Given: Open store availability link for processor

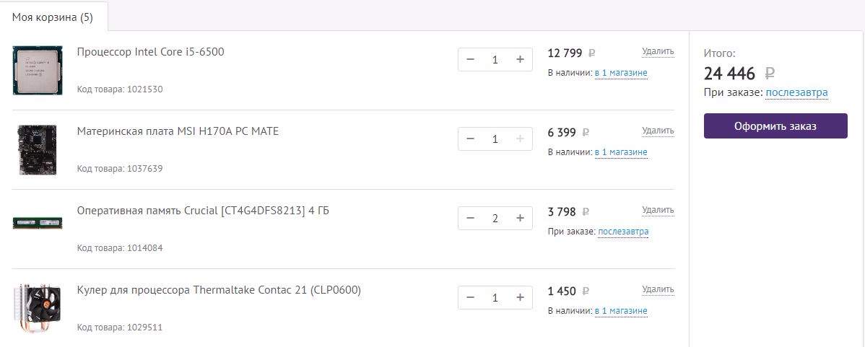Looking at the screenshot, I should (621, 73).
